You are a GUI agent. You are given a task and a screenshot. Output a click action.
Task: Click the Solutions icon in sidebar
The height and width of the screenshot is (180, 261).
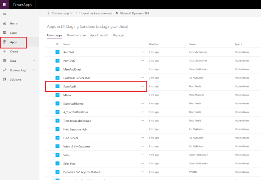pyautogui.click(x=5, y=79)
